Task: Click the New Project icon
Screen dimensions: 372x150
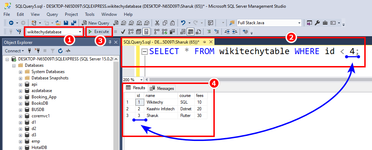Action: pos(34,23)
